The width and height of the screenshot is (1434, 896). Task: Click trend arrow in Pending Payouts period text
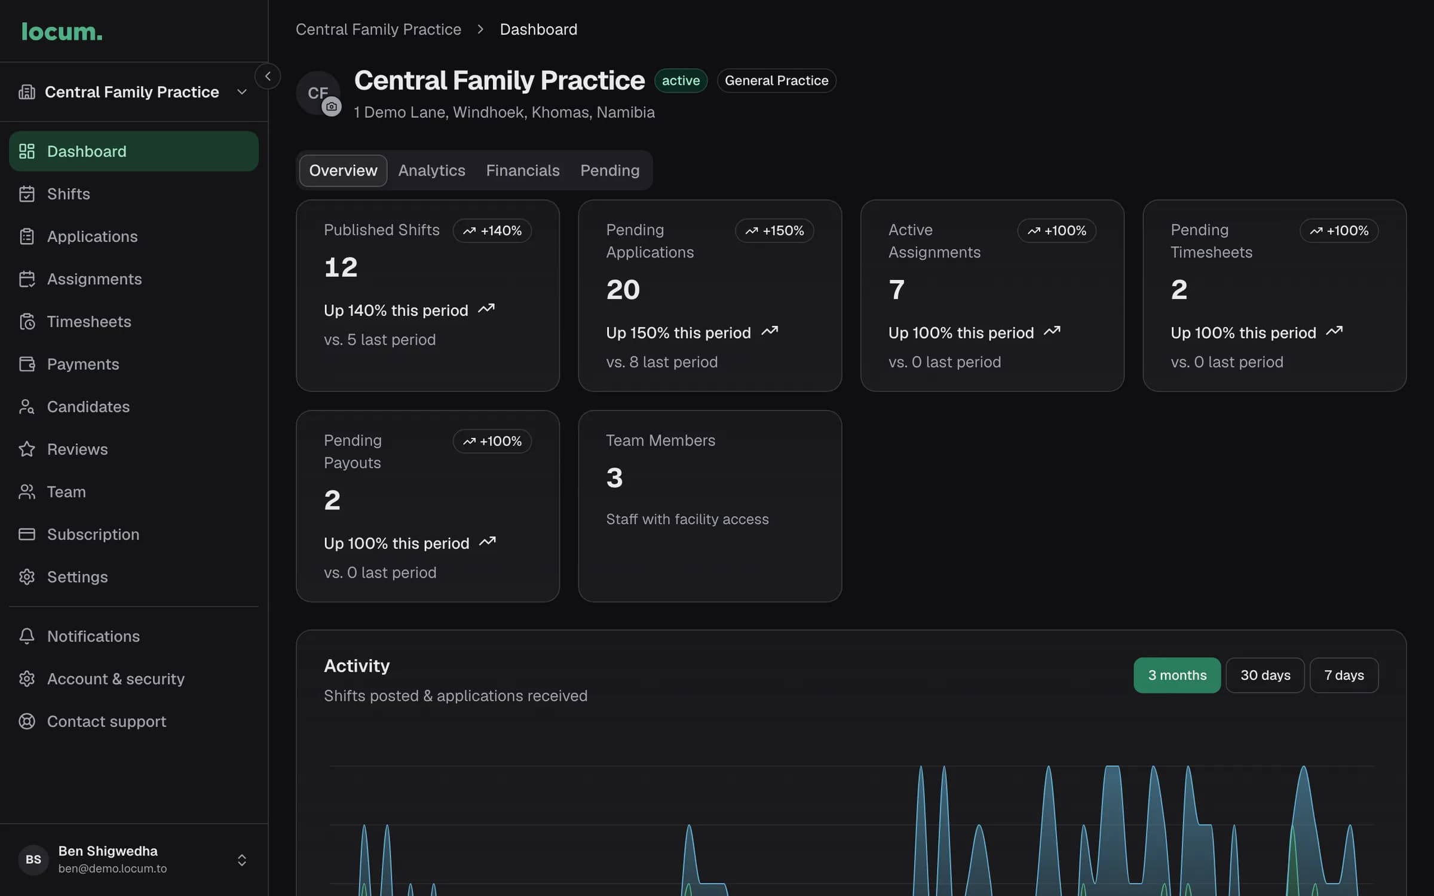(488, 542)
